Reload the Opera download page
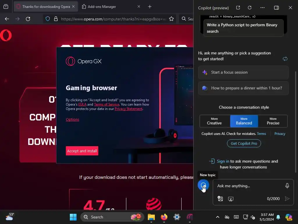Image resolution: width=298 pixels, height=224 pixels. [28, 19]
